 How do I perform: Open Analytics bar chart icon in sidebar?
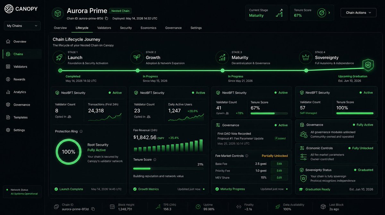[x=8, y=92]
